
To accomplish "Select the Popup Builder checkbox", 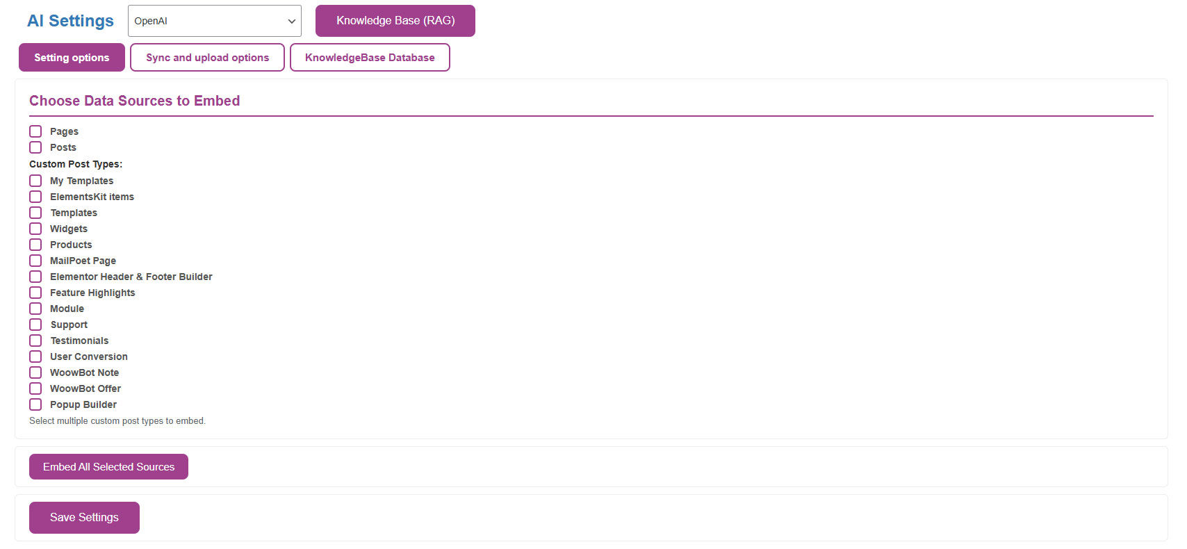I will pos(35,404).
